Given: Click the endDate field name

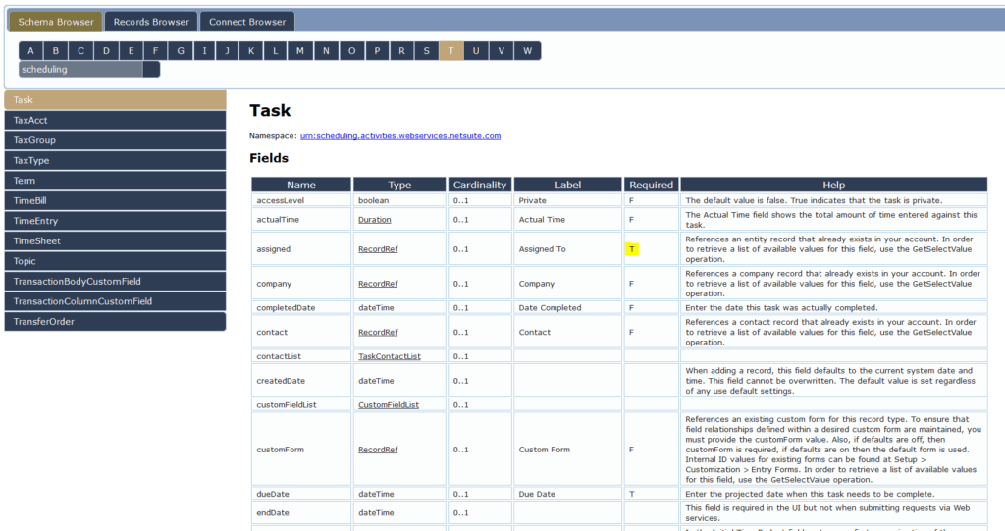Looking at the screenshot, I should (x=273, y=513).
